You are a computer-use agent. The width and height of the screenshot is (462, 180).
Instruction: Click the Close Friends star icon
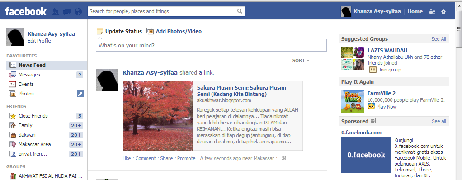pos(13,116)
